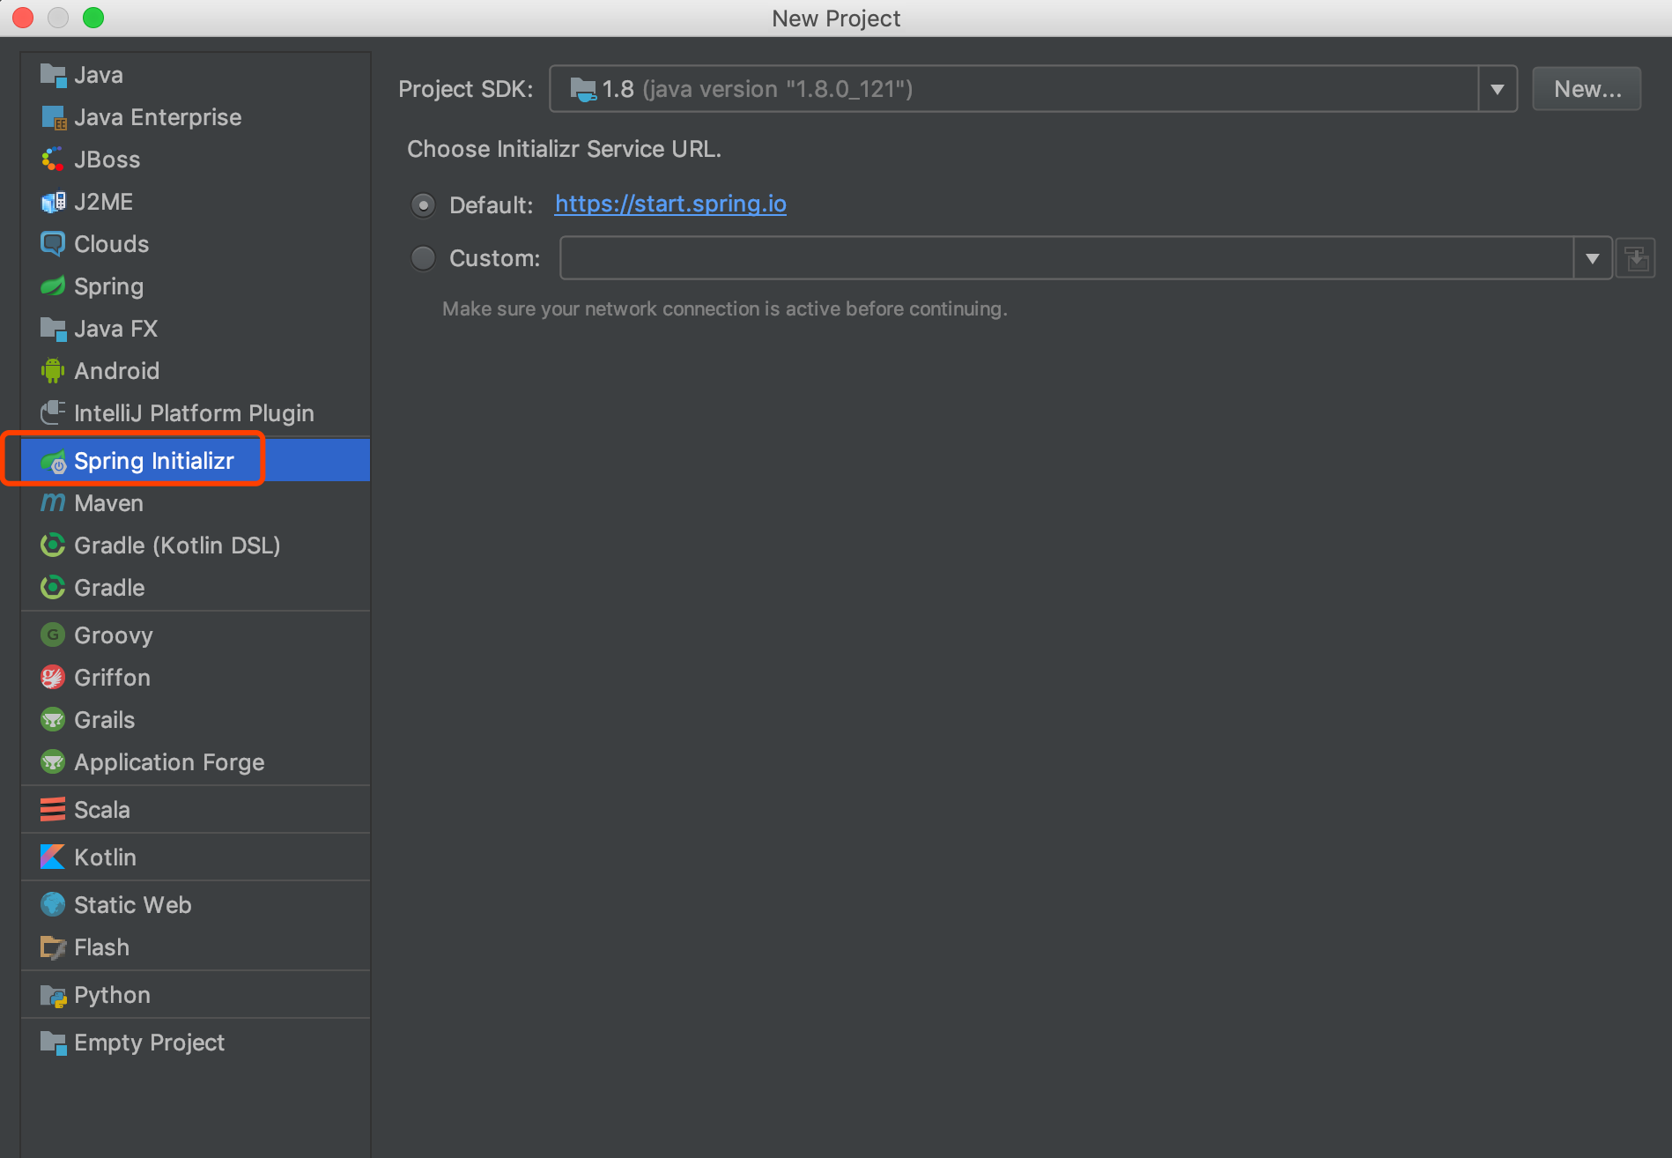Choose Kotlin project type label

click(x=105, y=858)
